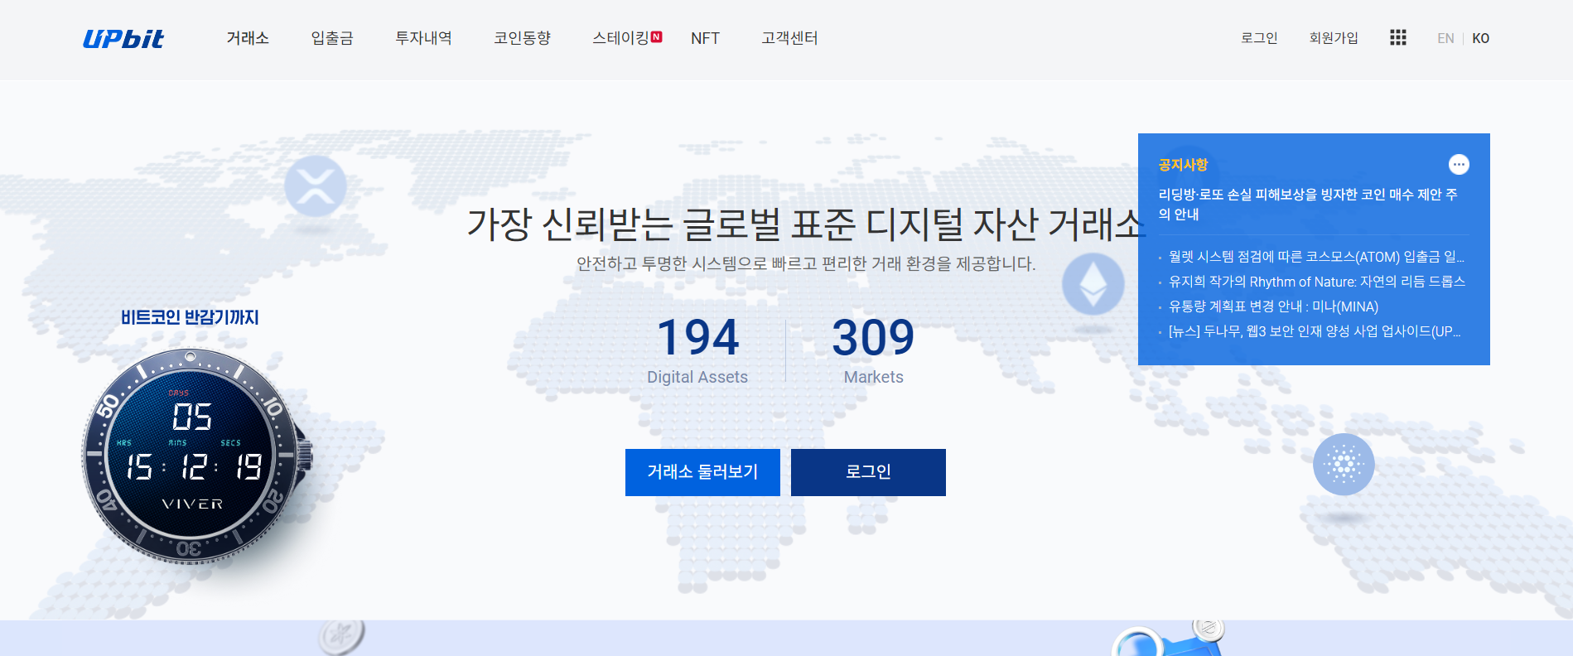Click the Cardano coin icon on map
The width and height of the screenshot is (1573, 656).
pos(1344,465)
